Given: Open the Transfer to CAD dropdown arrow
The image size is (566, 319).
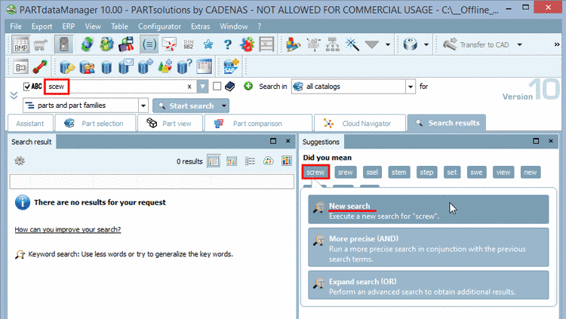Looking at the screenshot, I should point(519,44).
